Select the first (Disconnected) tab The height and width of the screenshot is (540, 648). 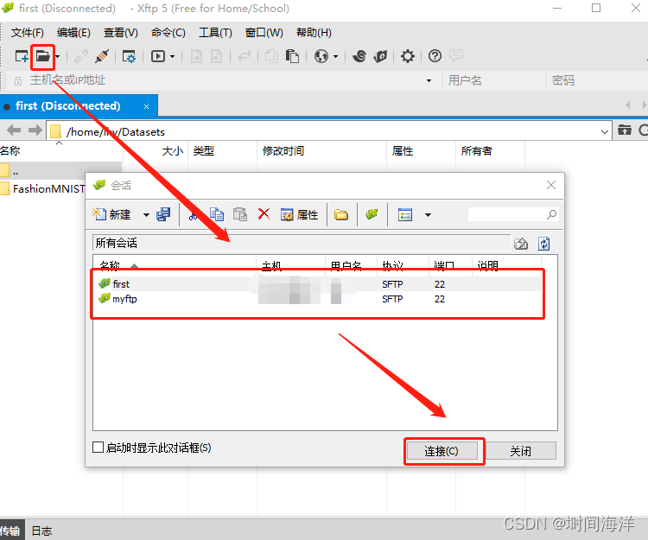(68, 106)
